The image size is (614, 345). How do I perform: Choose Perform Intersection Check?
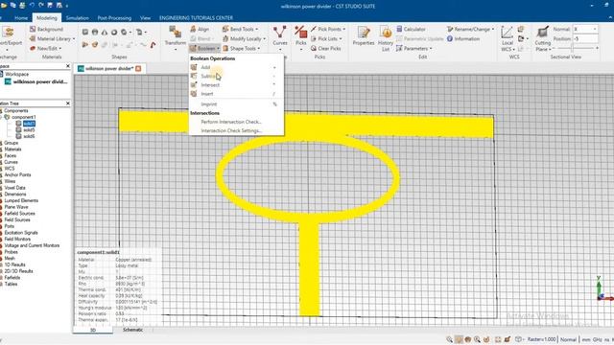point(231,122)
